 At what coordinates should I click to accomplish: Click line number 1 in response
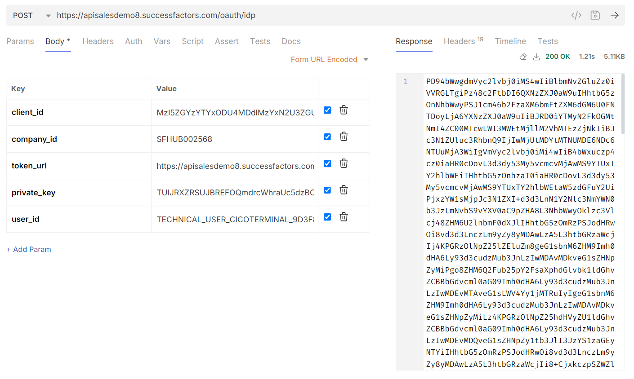[x=406, y=81]
